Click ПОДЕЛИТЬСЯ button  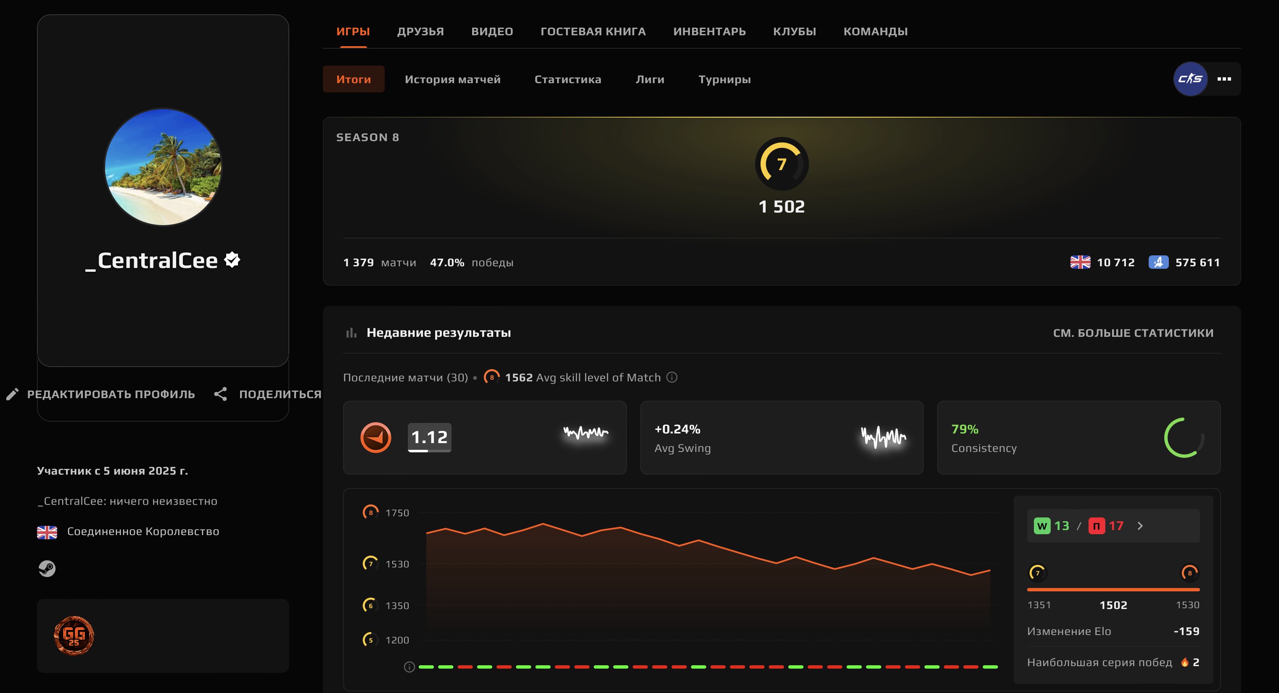[280, 394]
